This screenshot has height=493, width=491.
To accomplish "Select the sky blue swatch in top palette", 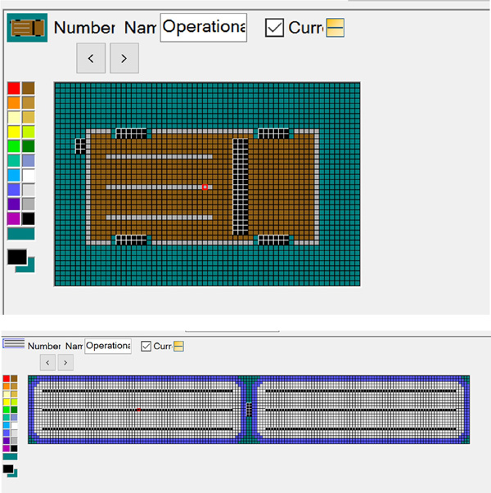I will point(14,175).
